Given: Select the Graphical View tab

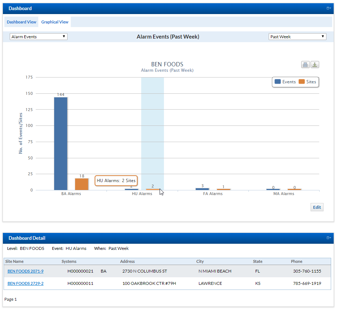Looking at the screenshot, I should (x=55, y=22).
